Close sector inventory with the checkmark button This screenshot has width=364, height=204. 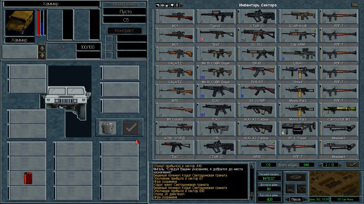(352, 165)
